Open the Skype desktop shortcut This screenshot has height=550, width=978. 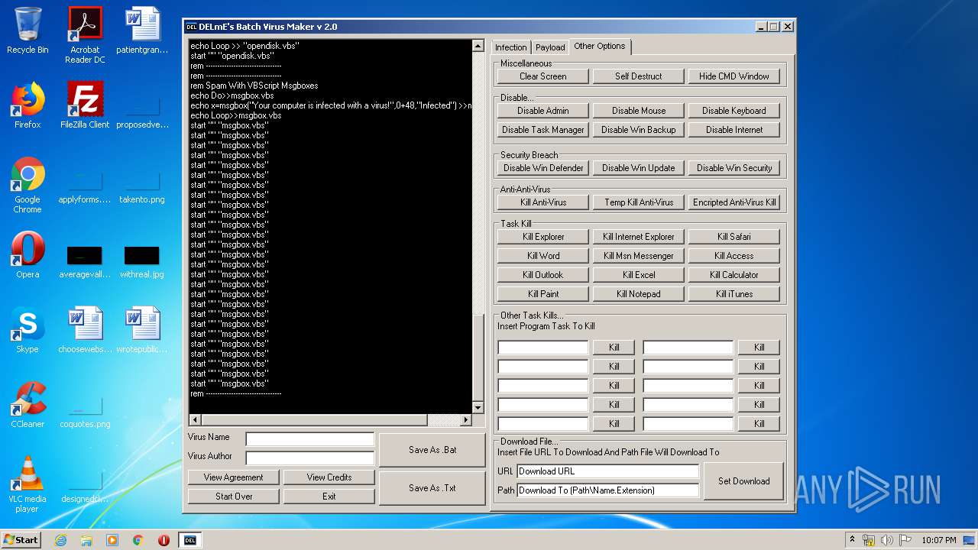(x=28, y=330)
